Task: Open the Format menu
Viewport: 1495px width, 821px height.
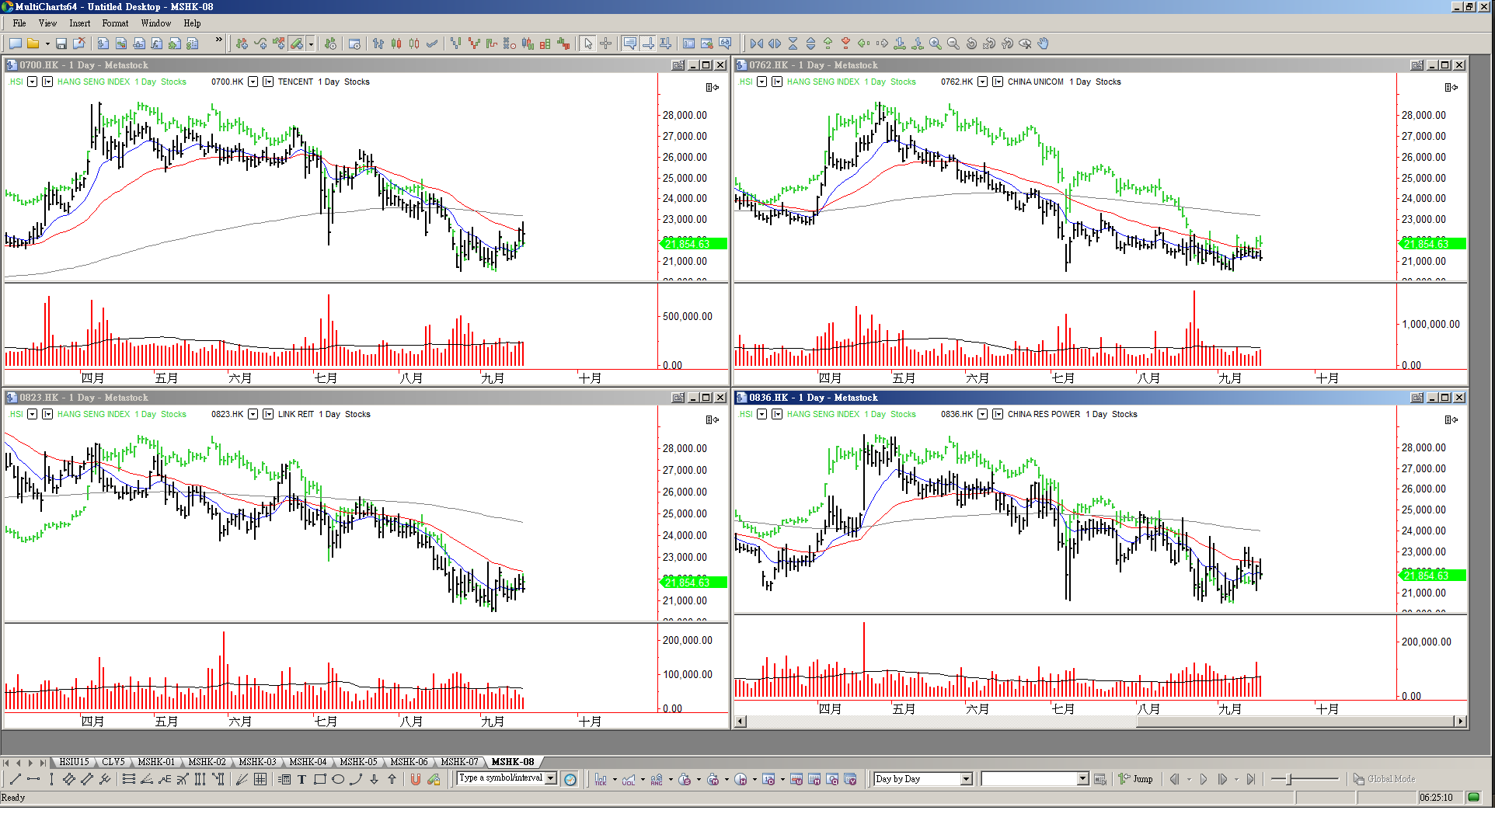Action: pos(115,23)
